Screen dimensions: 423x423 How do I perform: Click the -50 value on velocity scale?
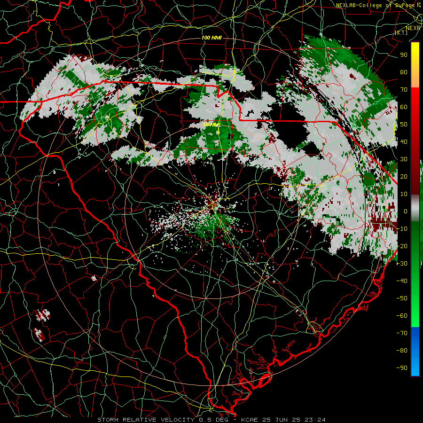click(402, 298)
